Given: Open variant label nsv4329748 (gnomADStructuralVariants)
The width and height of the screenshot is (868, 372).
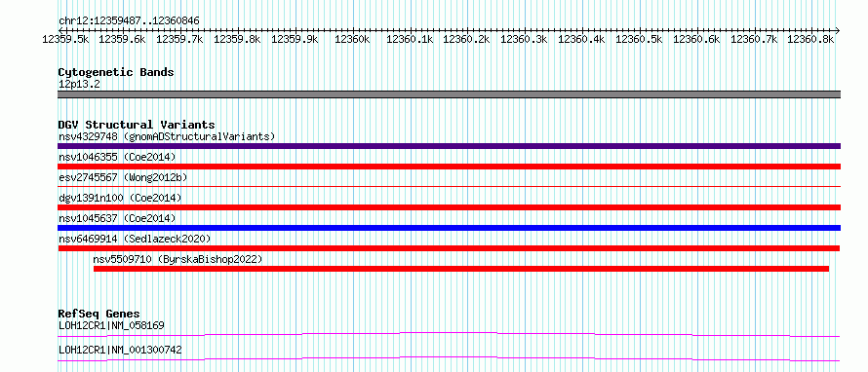Looking at the screenshot, I should point(167,136).
